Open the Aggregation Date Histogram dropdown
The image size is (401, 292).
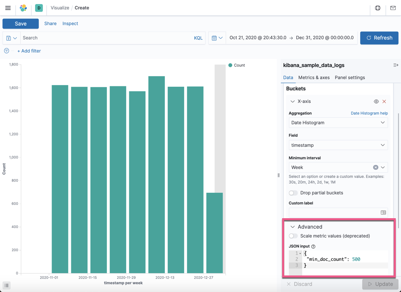click(x=338, y=123)
